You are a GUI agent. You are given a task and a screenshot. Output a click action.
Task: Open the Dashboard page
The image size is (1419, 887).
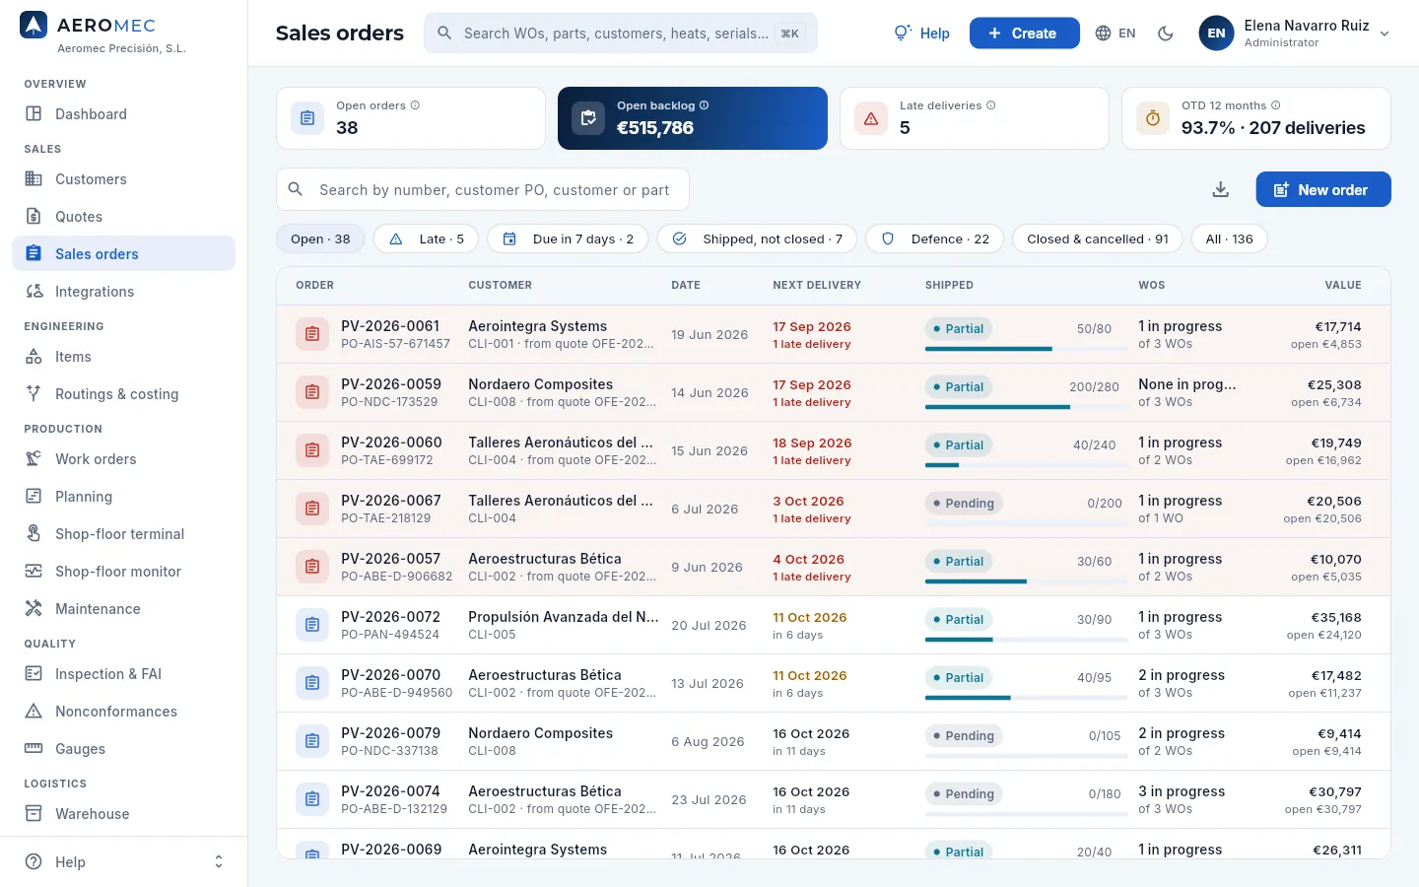(x=124, y=114)
